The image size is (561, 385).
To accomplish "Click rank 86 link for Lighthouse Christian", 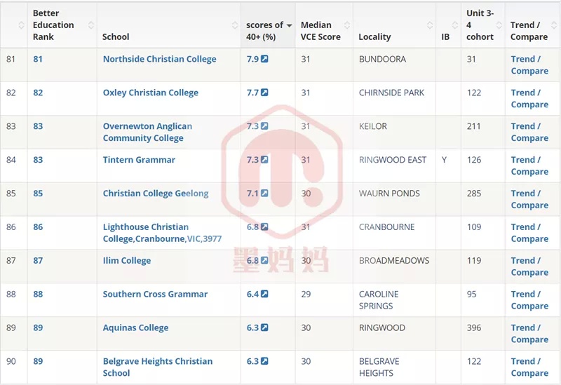I will (x=38, y=227).
